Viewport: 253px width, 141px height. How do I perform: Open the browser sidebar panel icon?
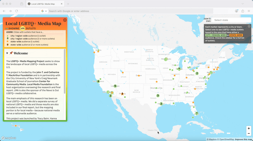tap(22, 4)
